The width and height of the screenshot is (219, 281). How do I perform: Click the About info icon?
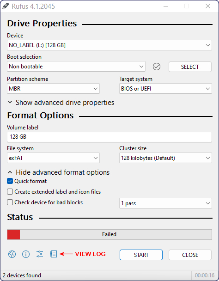[x=26, y=254]
